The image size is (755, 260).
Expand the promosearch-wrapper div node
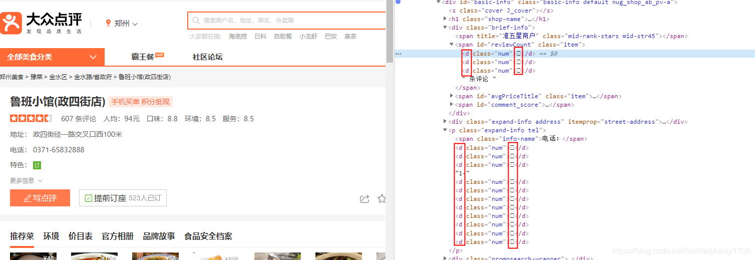tap(446, 258)
